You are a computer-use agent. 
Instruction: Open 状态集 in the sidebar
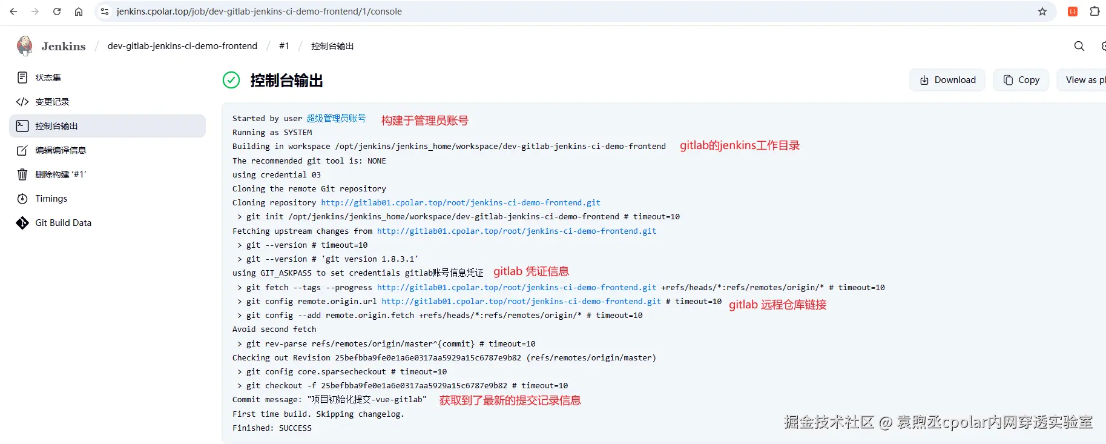[108, 78]
